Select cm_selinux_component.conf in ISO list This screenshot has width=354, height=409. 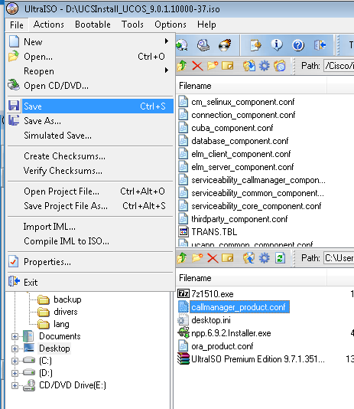(242, 102)
